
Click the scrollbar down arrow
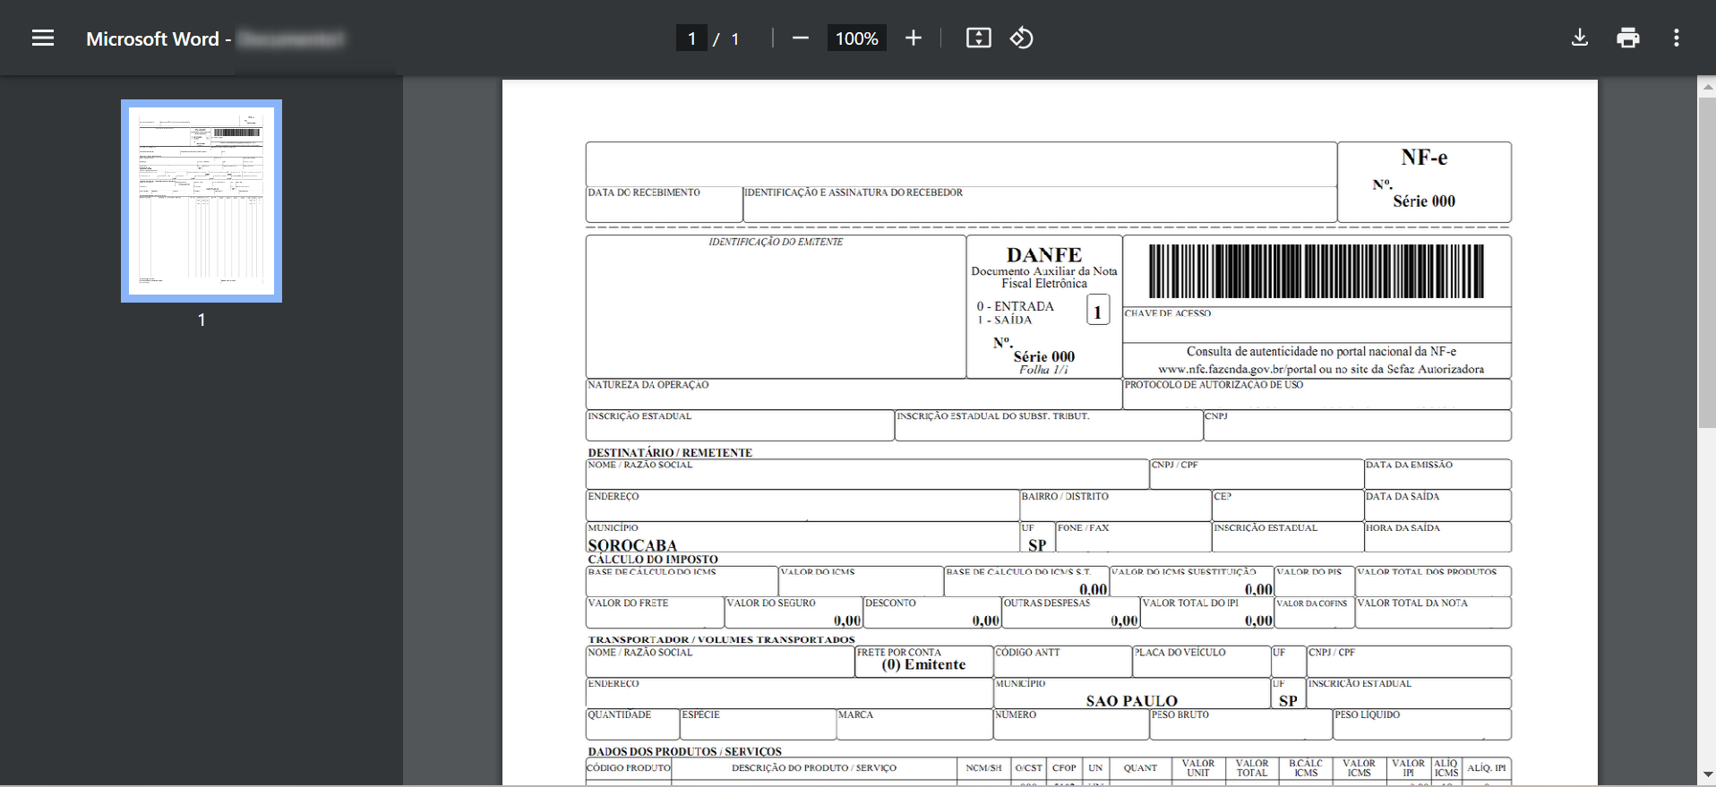click(1707, 775)
